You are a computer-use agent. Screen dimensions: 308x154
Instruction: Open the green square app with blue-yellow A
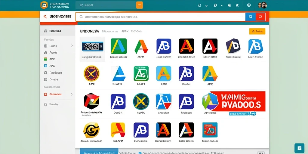tap(119, 46)
